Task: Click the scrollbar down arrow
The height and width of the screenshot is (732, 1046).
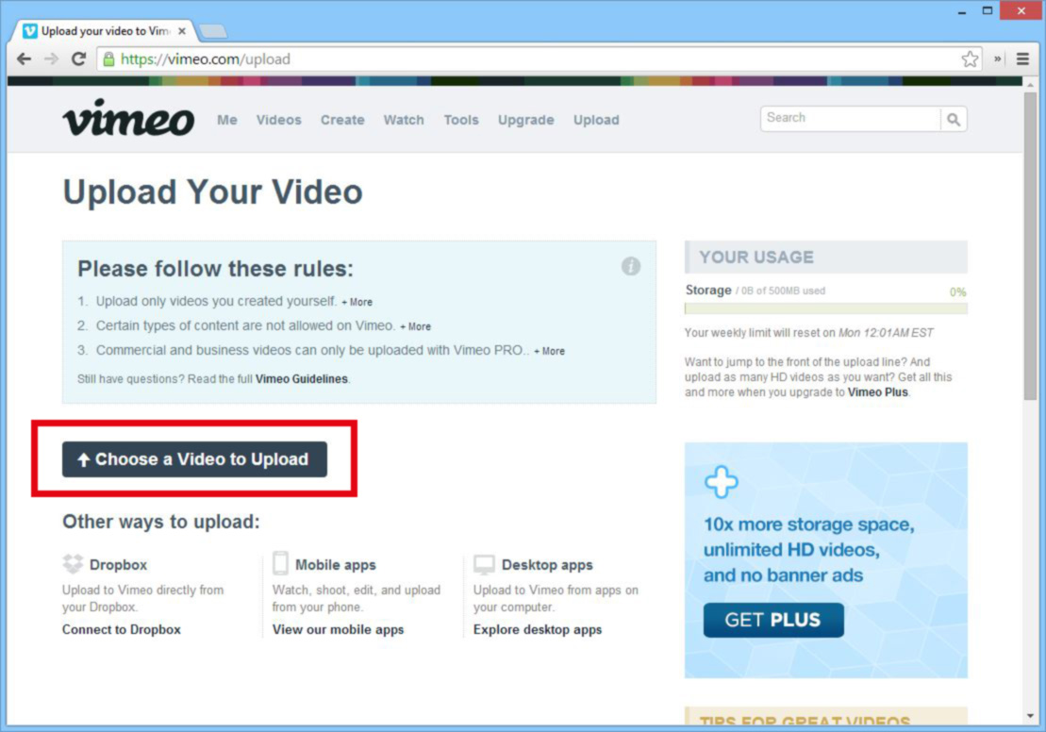Action: pos(1031,716)
